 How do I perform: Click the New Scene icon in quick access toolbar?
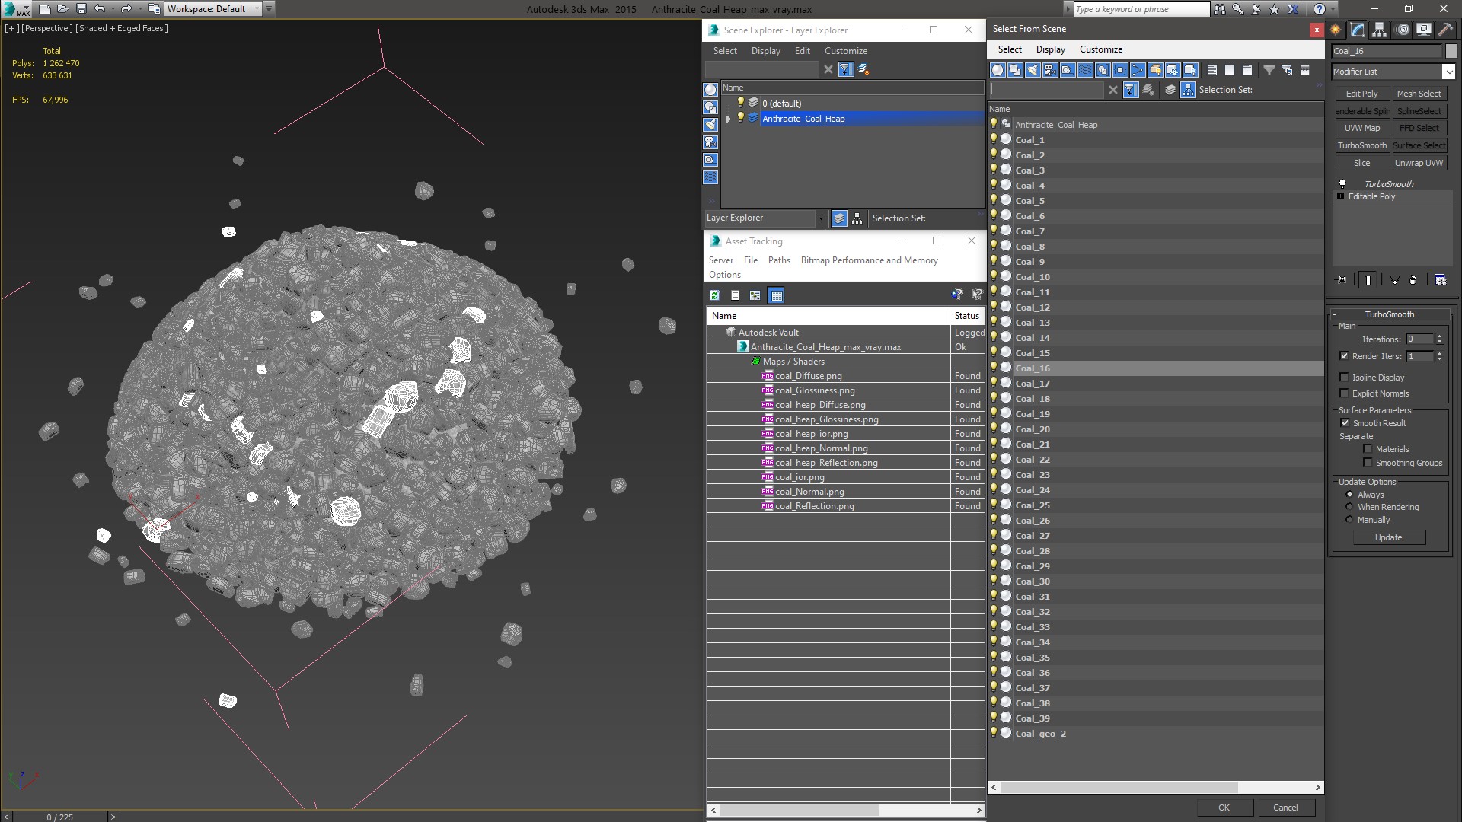44,9
